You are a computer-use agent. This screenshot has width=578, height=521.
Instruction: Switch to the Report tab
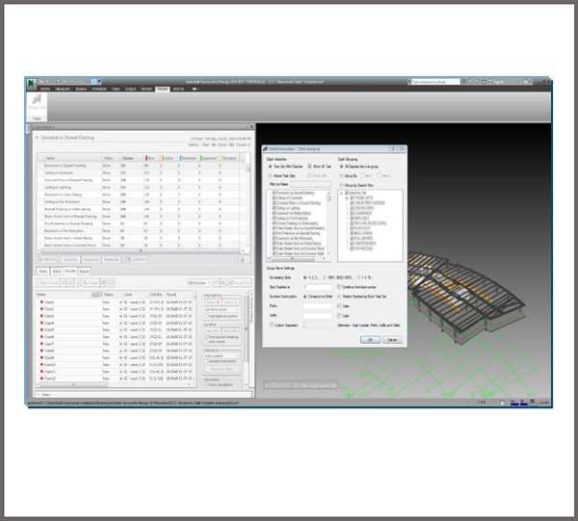[85, 272]
